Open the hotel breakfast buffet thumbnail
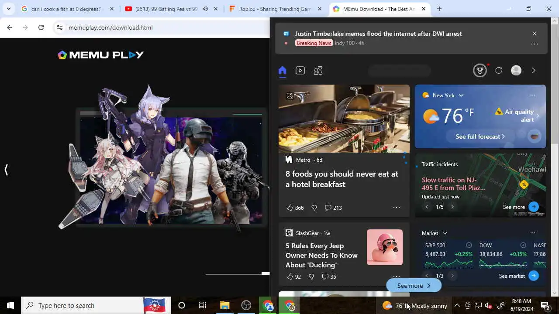Screen dimensions: 559x314 (344, 119)
